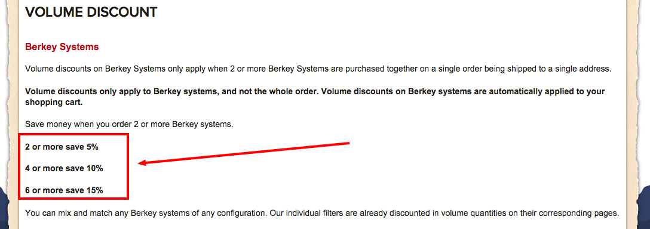Click the VOLUME DISCOUNT page heading

pyautogui.click(x=91, y=12)
